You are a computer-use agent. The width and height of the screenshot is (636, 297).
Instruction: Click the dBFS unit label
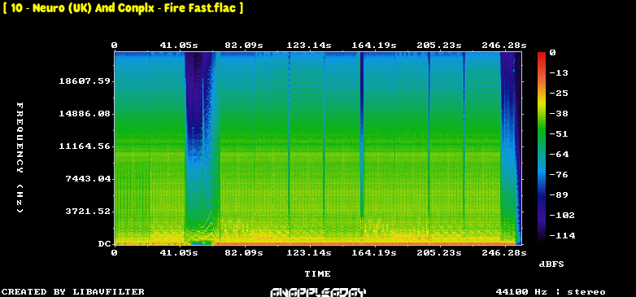pos(551,264)
